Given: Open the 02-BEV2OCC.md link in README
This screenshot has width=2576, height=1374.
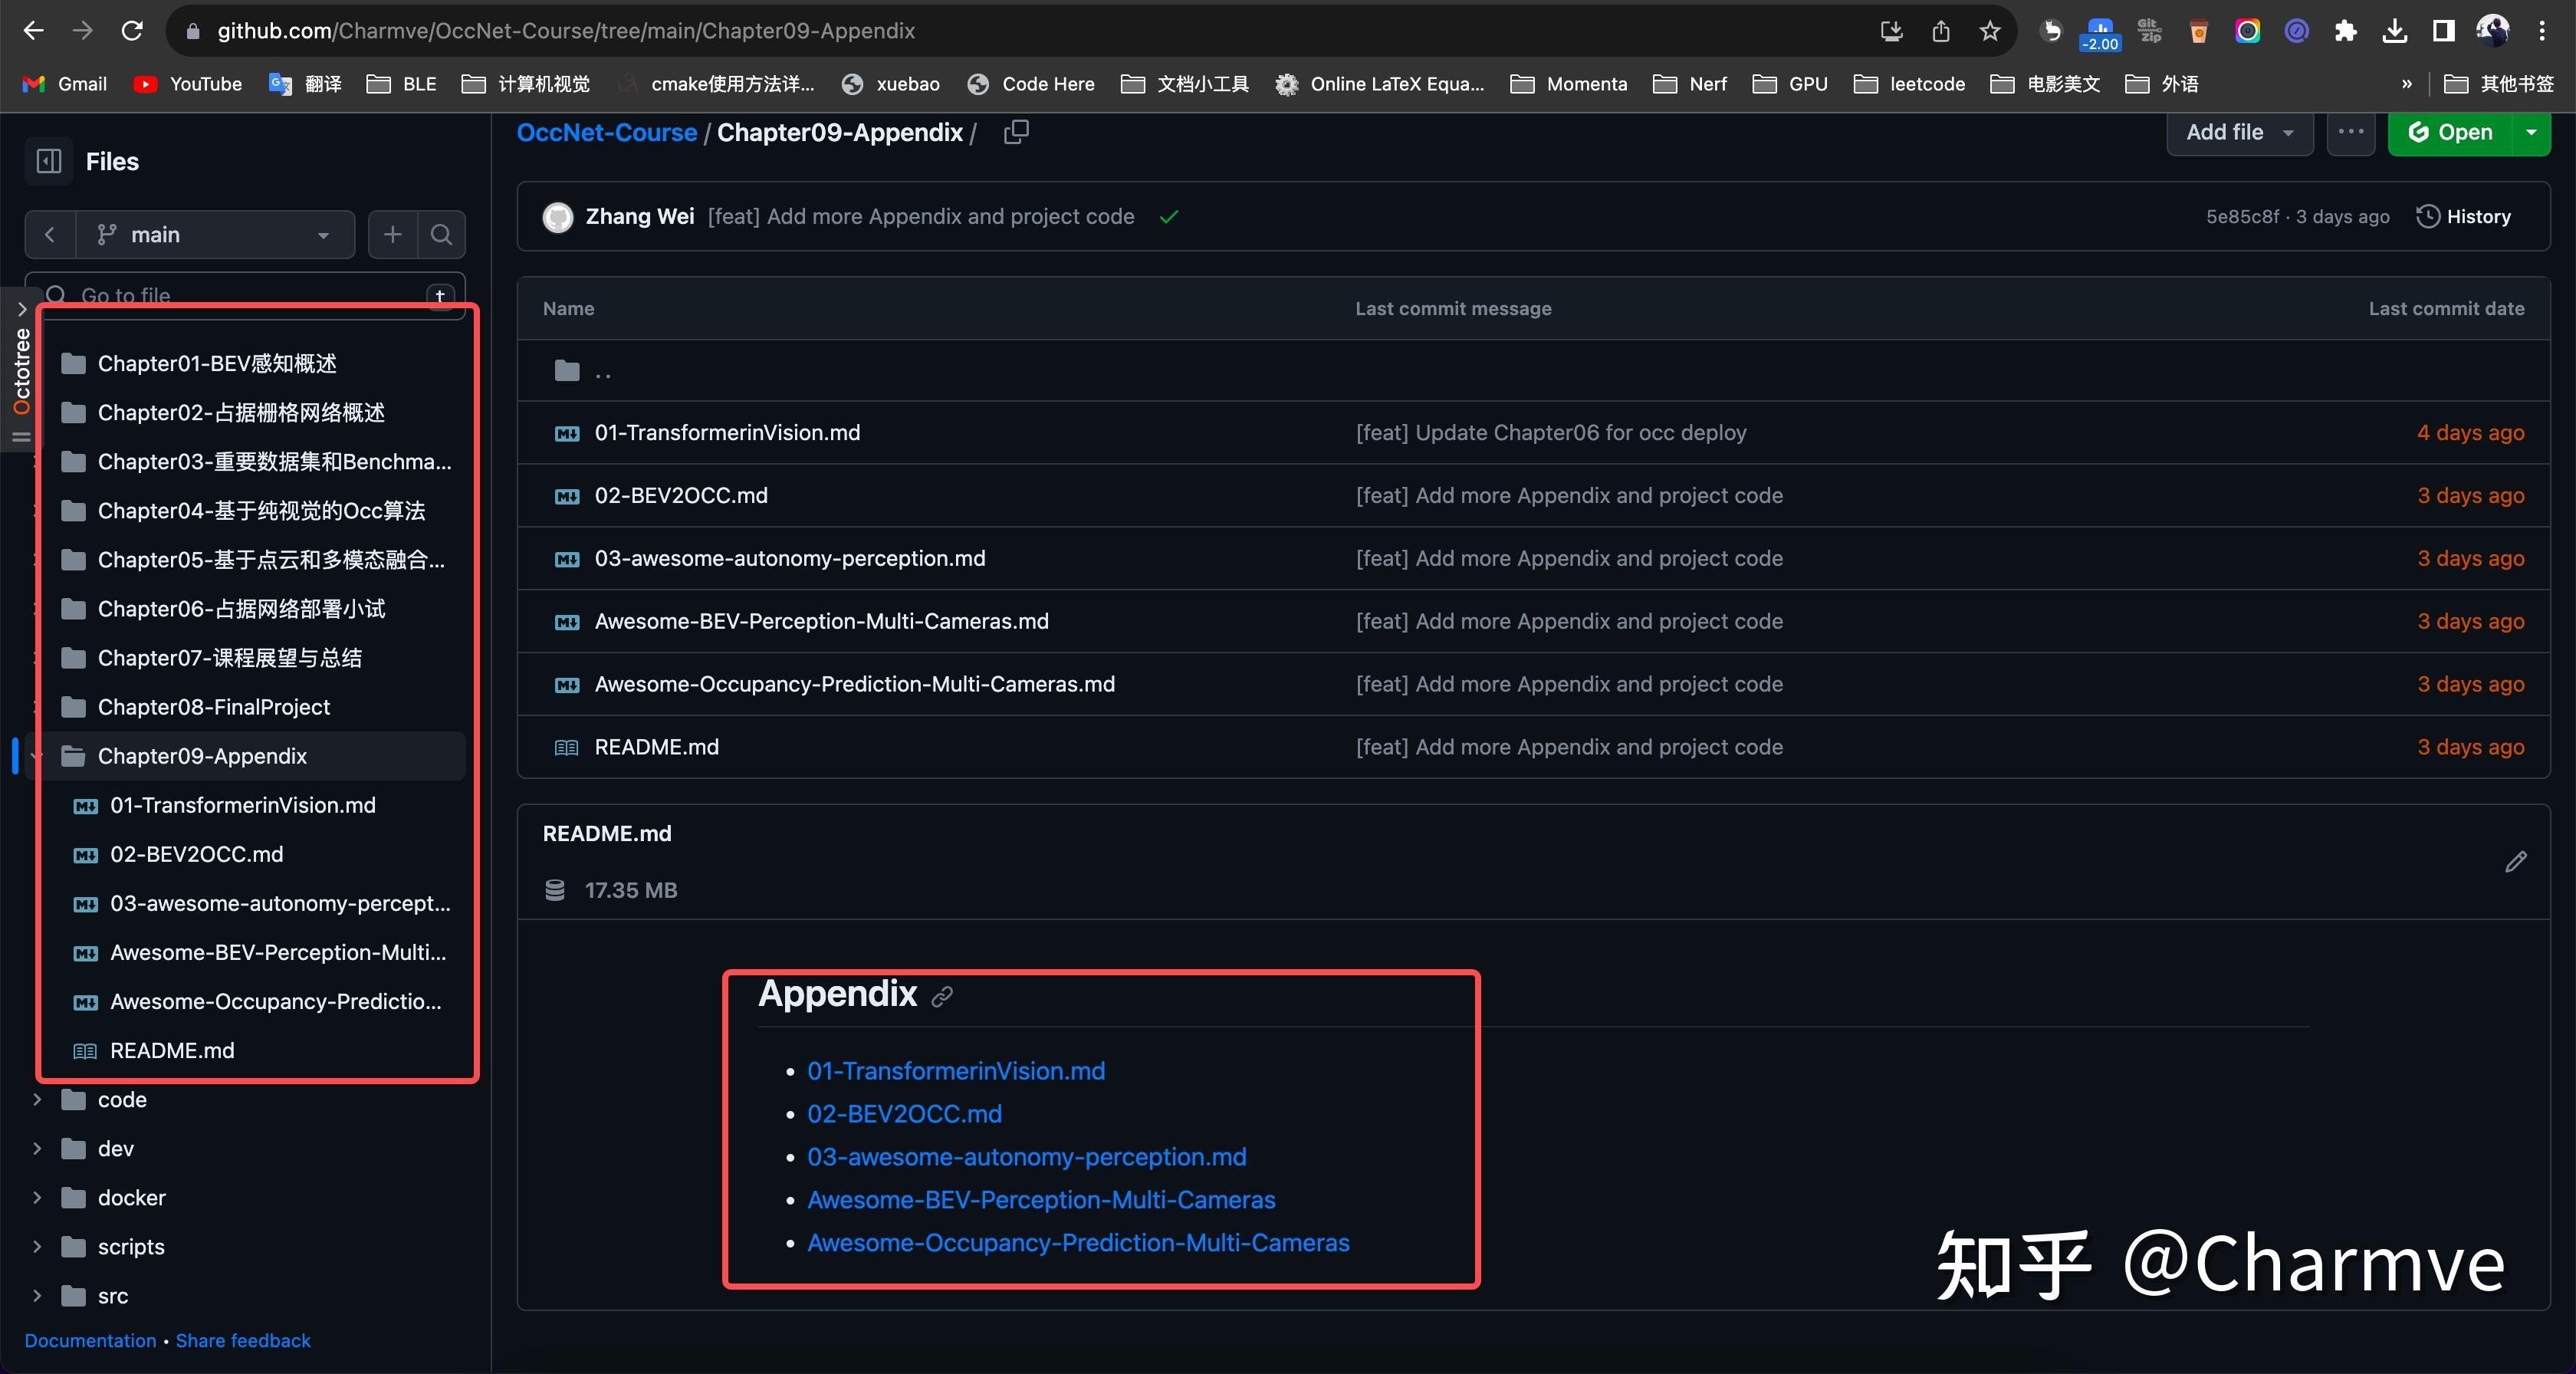Looking at the screenshot, I should click(904, 1114).
